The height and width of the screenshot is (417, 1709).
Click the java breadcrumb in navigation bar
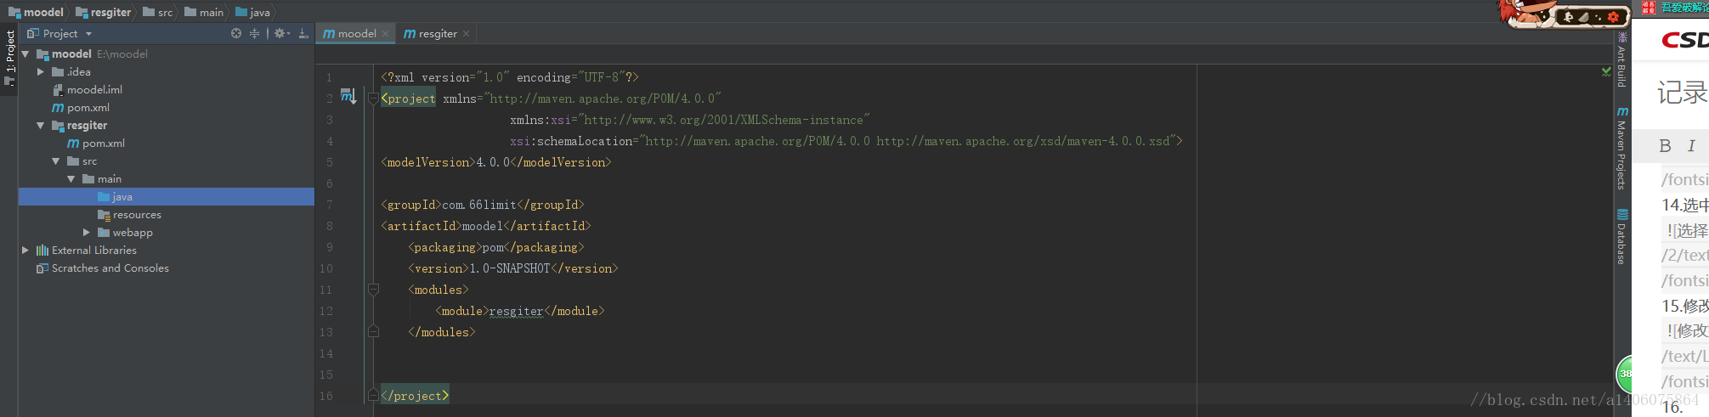(253, 12)
